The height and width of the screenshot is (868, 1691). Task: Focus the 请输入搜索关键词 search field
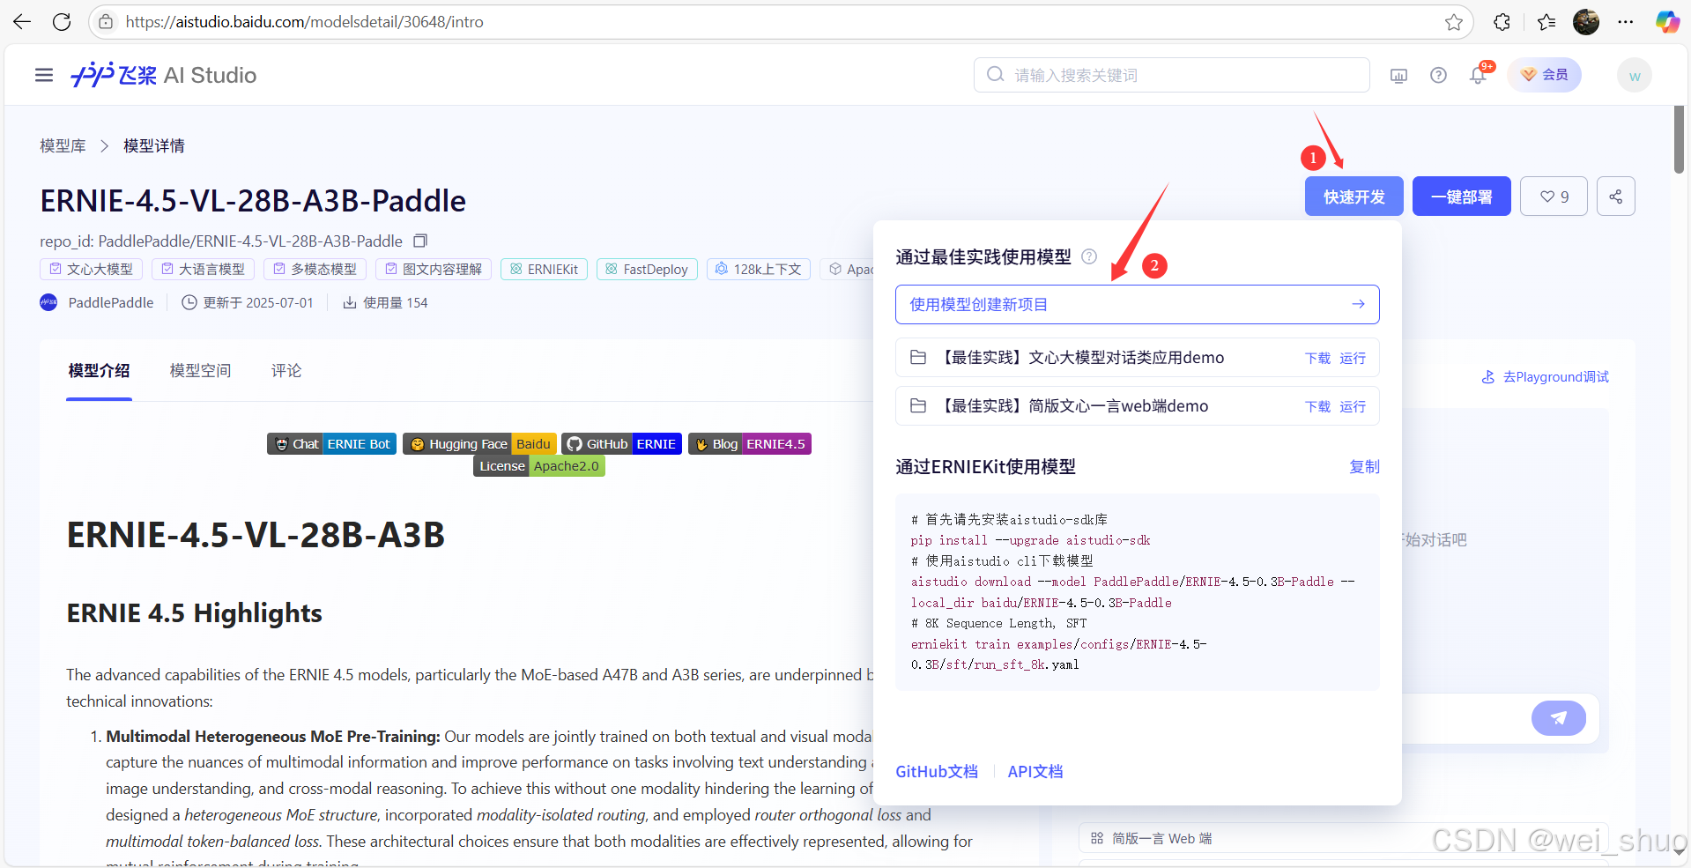coord(1172,75)
